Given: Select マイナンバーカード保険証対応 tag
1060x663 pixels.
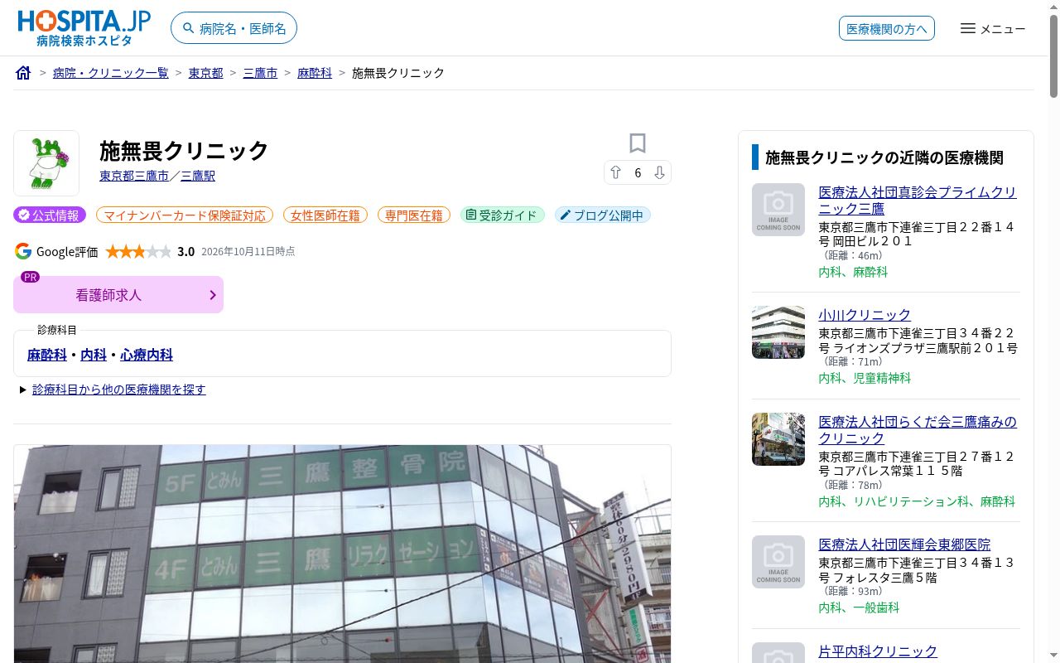Looking at the screenshot, I should [185, 215].
